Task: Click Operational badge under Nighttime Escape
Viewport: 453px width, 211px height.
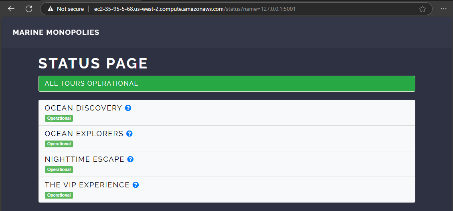Action: (59, 169)
